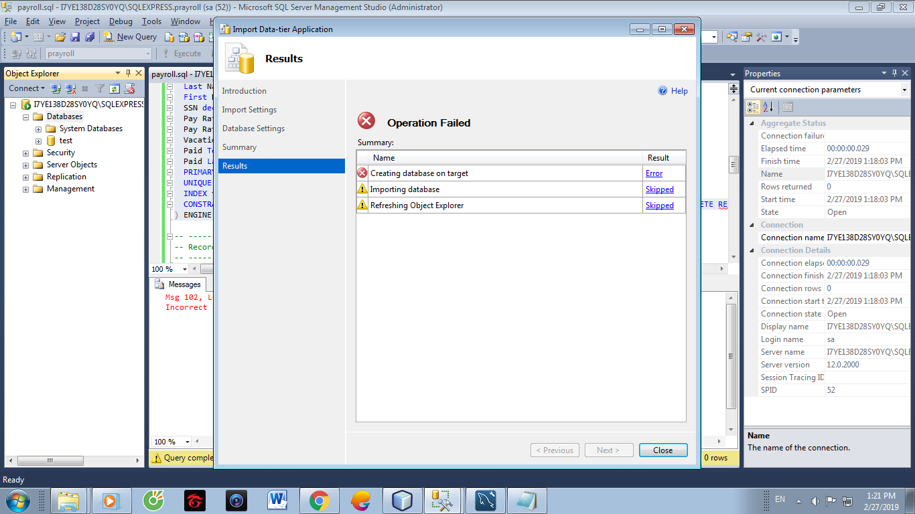Viewport: 915px width, 514px height.
Task: Collapse the Databases folder node
Action: pyautogui.click(x=26, y=117)
